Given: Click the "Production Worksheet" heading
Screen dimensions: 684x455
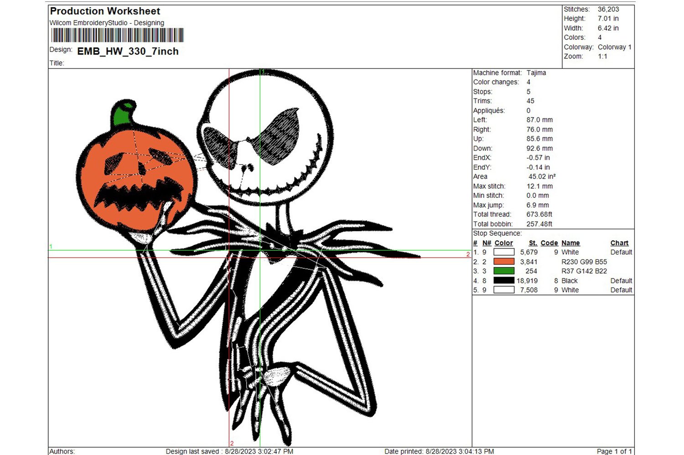Looking at the screenshot, I should pyautogui.click(x=105, y=11).
